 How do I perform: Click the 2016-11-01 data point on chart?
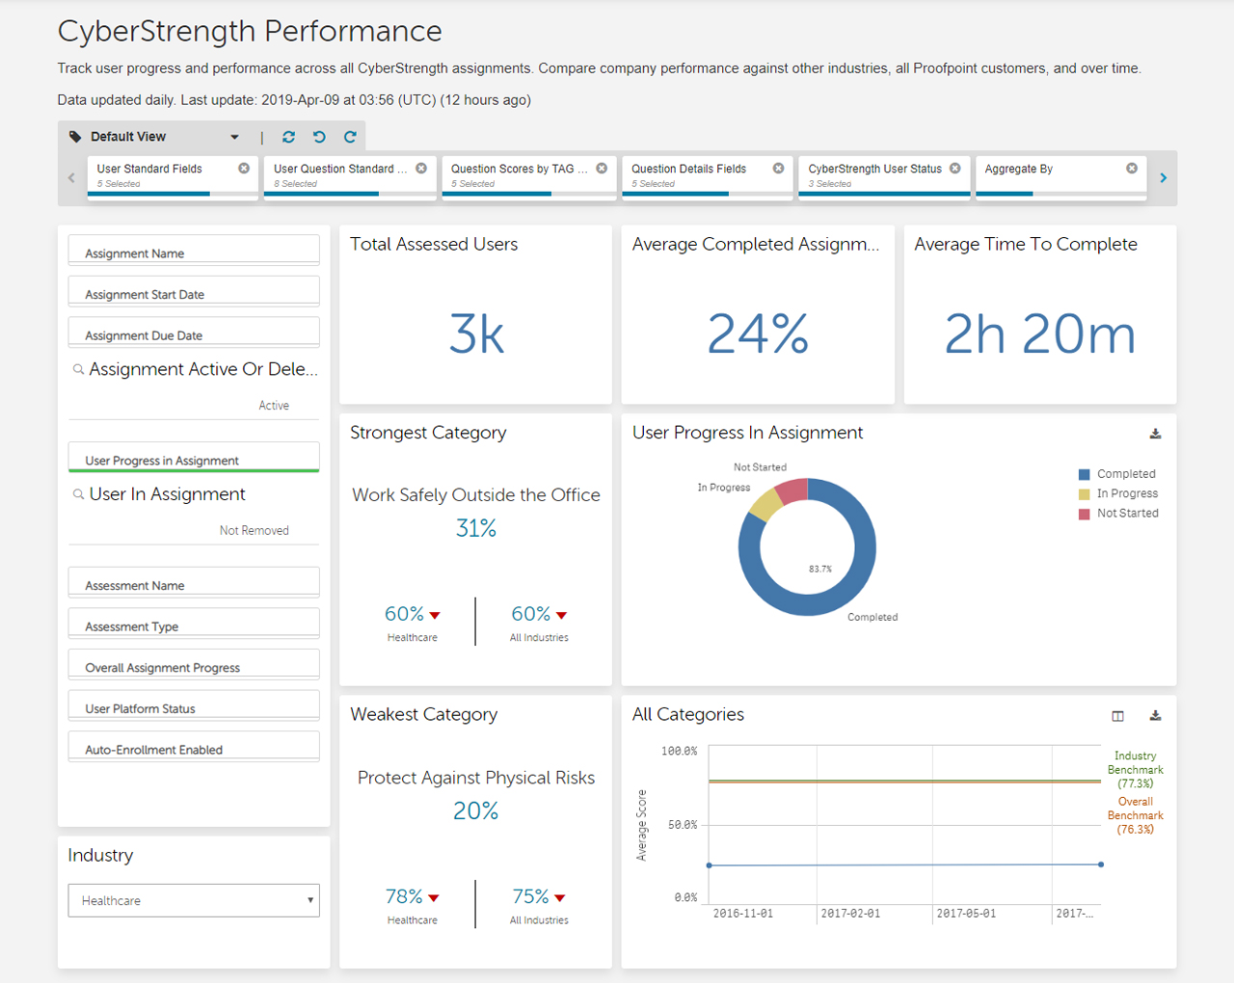tap(710, 865)
